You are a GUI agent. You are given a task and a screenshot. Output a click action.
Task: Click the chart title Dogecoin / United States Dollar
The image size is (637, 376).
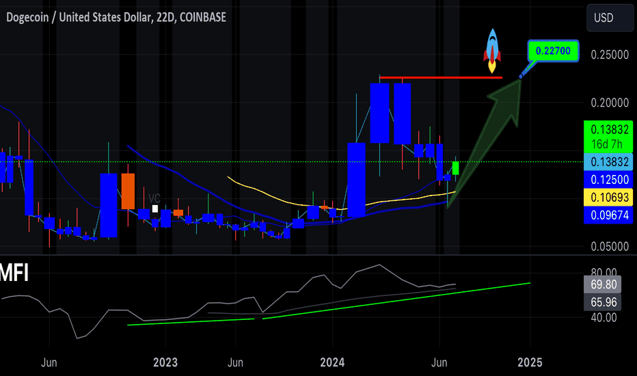pyautogui.click(x=79, y=17)
